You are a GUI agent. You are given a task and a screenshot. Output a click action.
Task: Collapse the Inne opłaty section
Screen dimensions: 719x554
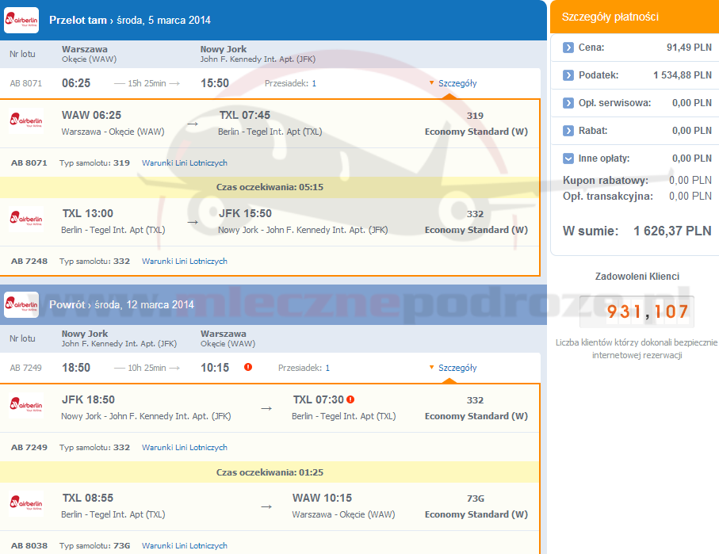[x=568, y=159]
